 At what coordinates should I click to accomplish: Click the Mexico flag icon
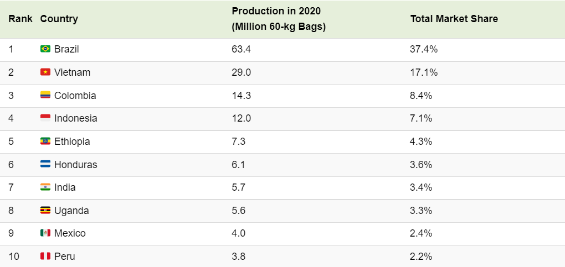(45, 233)
